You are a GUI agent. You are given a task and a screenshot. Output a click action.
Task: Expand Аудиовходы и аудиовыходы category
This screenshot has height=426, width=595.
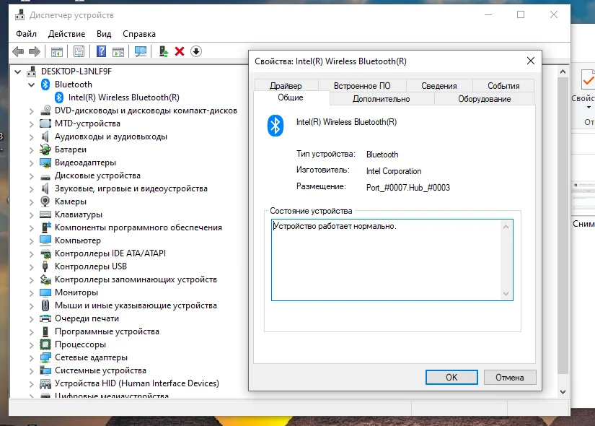pyautogui.click(x=32, y=136)
